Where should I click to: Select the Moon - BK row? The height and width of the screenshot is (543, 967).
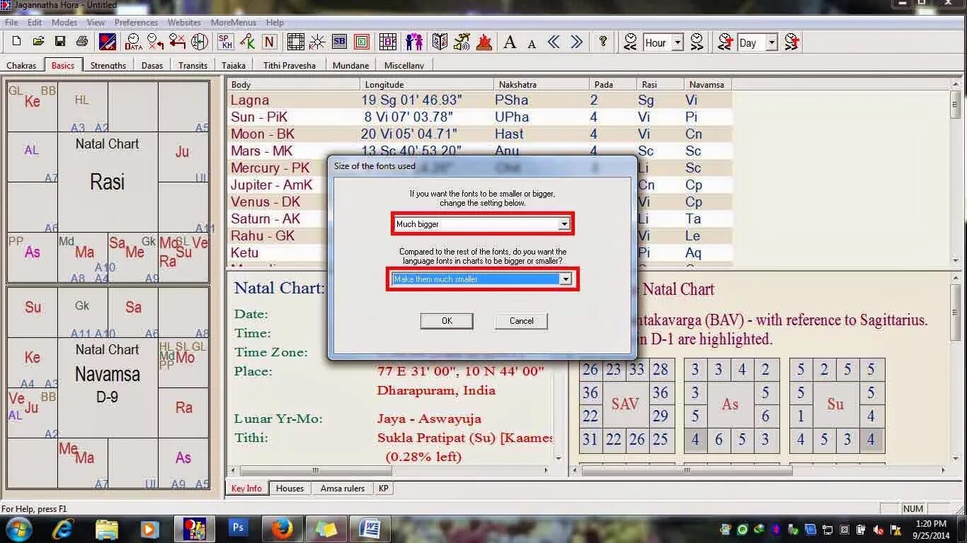point(479,134)
